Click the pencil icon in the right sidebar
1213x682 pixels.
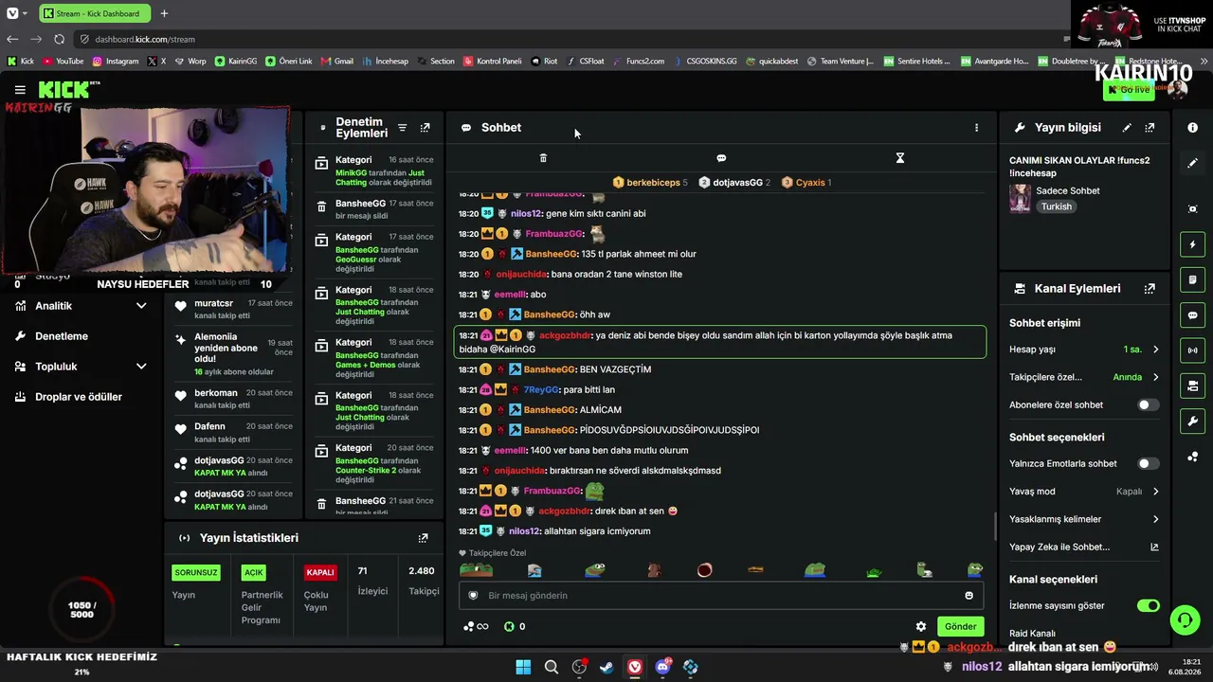pos(1192,163)
